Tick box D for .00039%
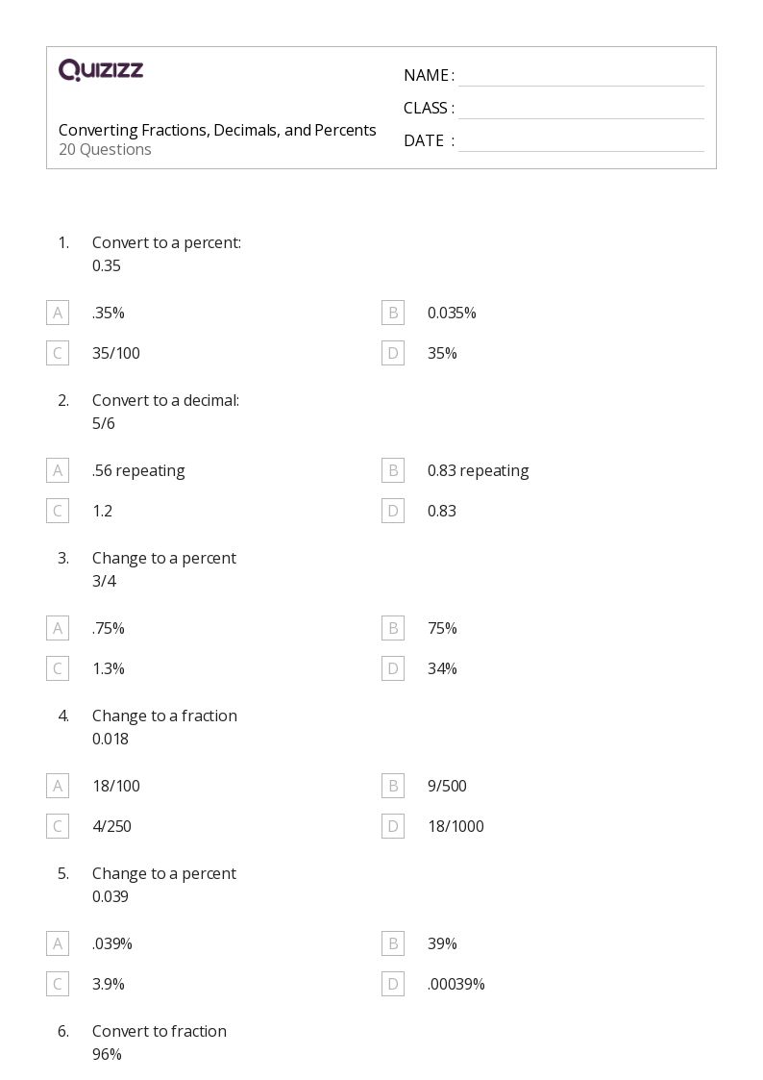 pyautogui.click(x=393, y=984)
